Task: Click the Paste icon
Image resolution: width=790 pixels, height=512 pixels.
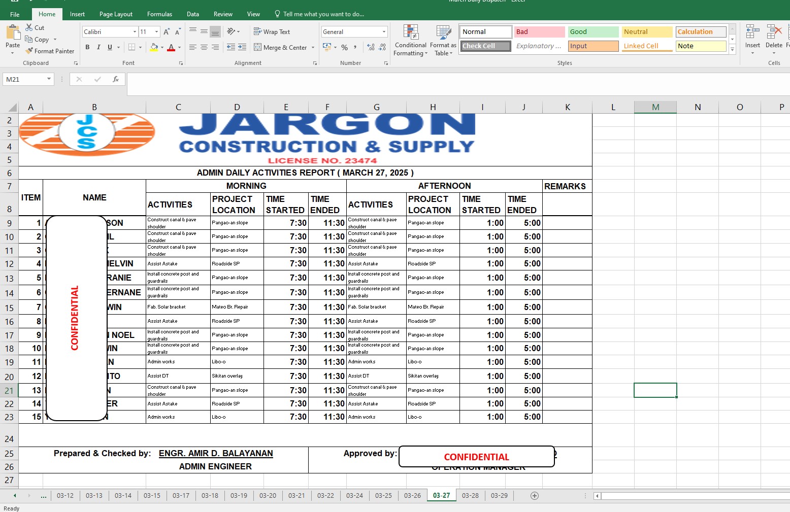Action: click(13, 33)
